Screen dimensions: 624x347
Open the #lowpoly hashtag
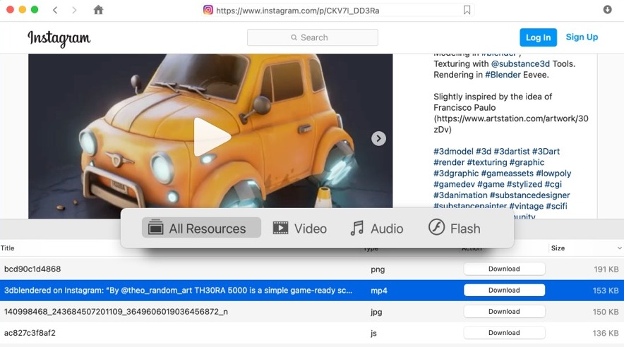(x=553, y=173)
